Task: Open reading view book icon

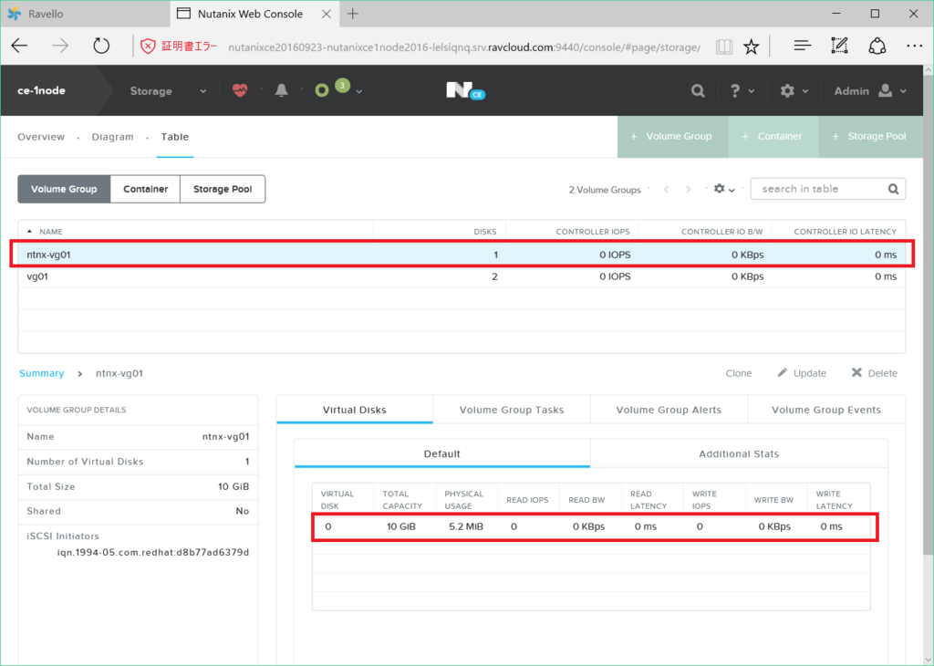Action: [x=724, y=47]
